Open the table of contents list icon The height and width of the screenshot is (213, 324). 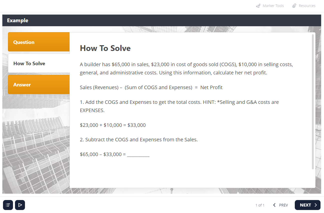[x=8, y=205]
